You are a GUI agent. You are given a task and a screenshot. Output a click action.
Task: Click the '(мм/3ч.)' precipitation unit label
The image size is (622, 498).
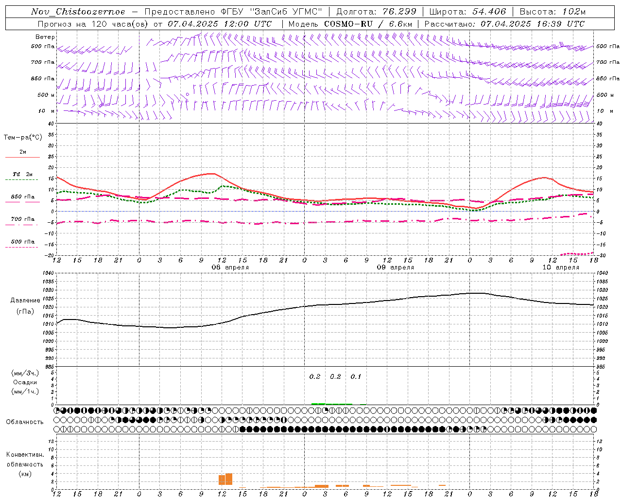pyautogui.click(x=25, y=373)
